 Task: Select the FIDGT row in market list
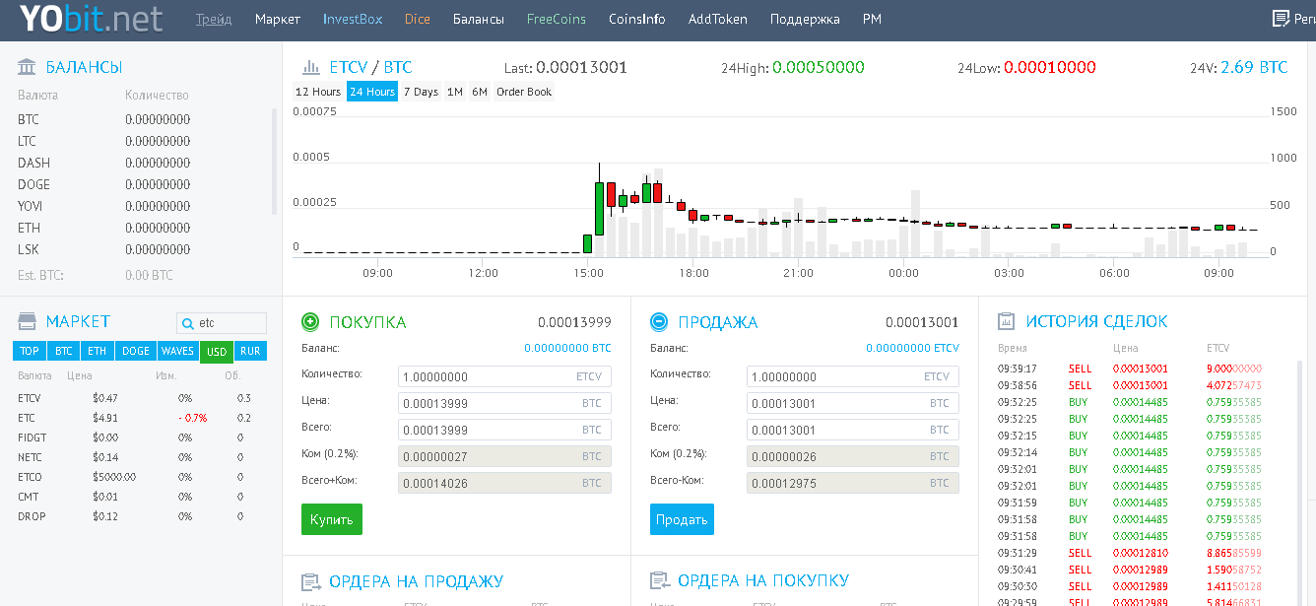[x=140, y=438]
